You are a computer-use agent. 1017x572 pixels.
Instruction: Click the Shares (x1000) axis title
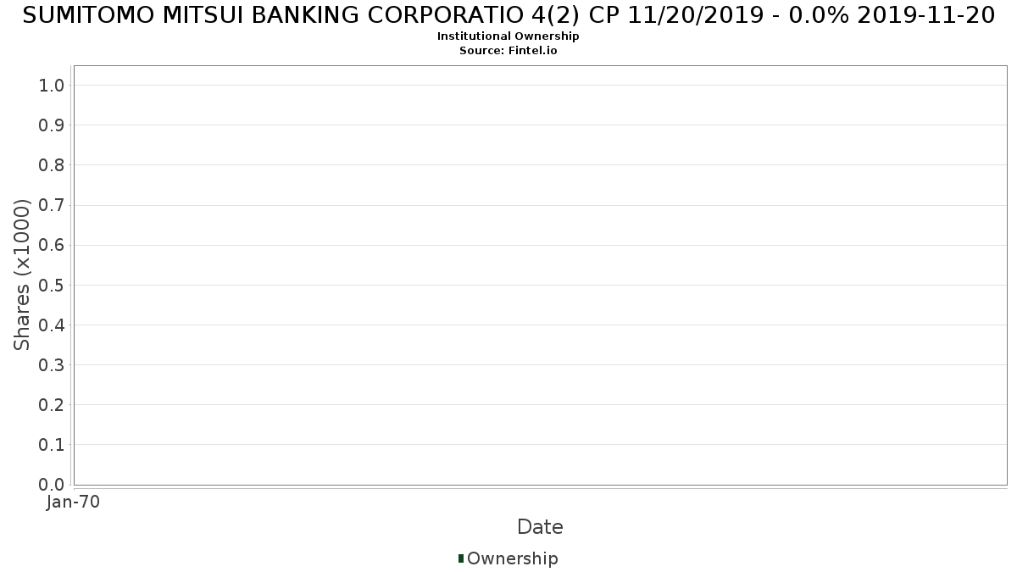pyautogui.click(x=22, y=275)
